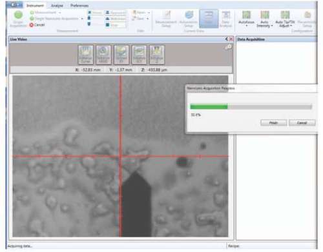The height and width of the screenshot is (252, 323).
Task: Switch to the Preferences ribbon tab
Action: pyautogui.click(x=79, y=6)
